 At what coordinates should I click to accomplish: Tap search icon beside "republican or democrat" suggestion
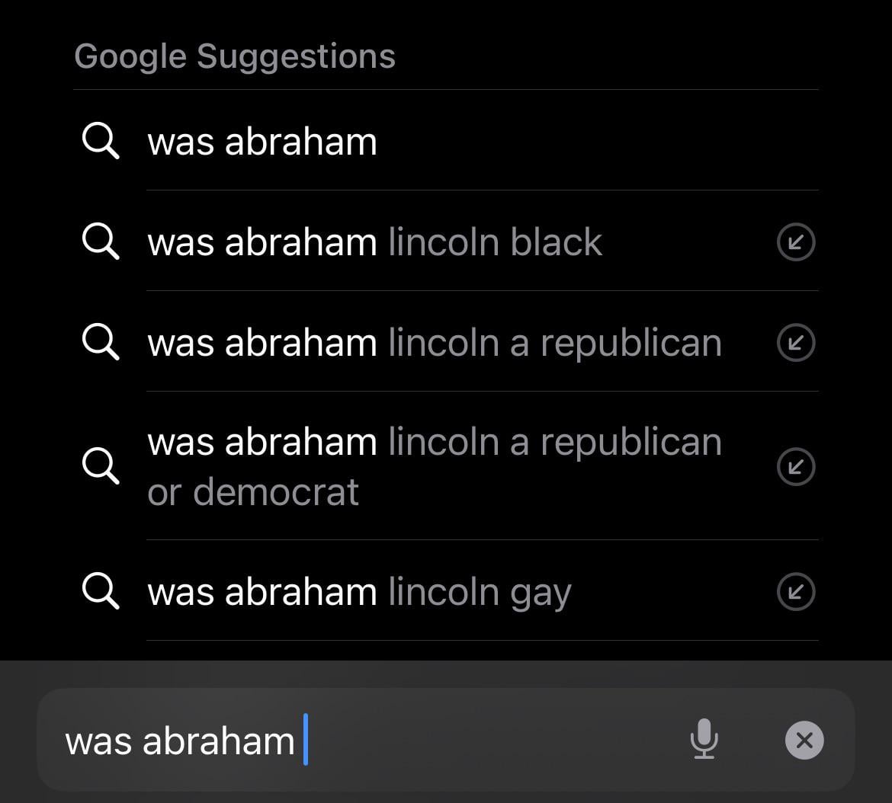point(101,466)
